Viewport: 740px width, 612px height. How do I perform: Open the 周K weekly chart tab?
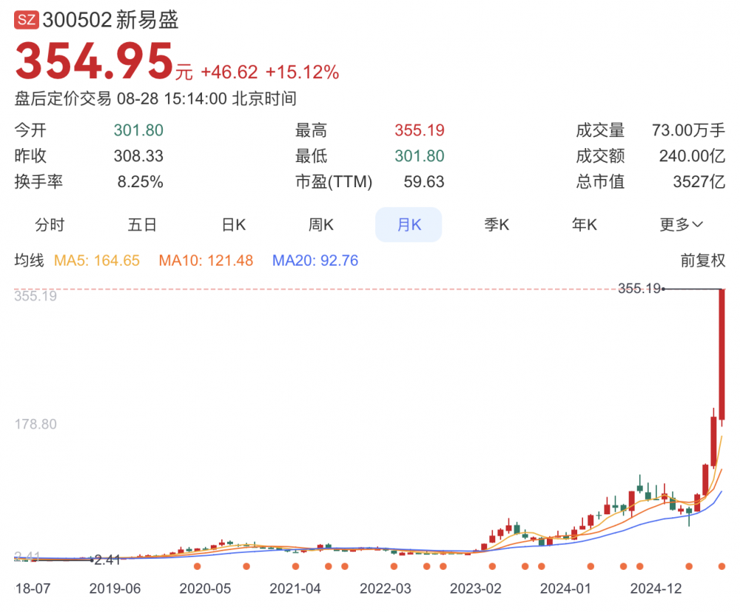[x=321, y=225]
